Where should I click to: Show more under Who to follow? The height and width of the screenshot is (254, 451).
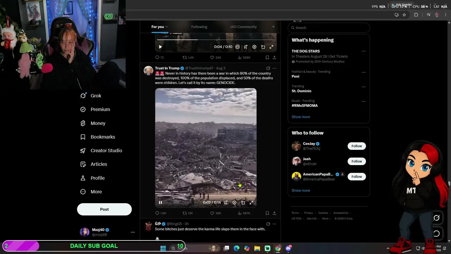coord(301,190)
